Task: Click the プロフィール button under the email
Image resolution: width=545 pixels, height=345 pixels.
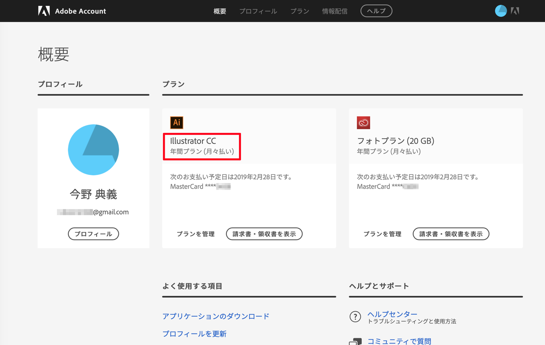Action: point(93,234)
